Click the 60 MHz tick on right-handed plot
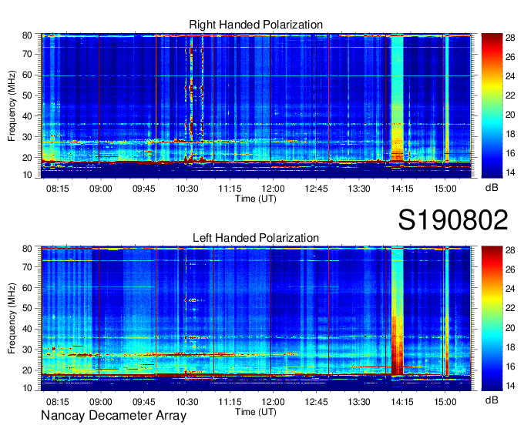The width and height of the screenshot is (524, 425). 27,75
